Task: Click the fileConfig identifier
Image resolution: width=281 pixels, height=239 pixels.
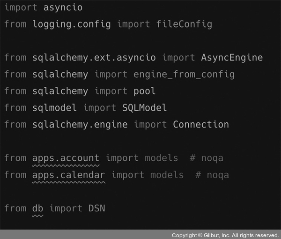Action: point(184,24)
